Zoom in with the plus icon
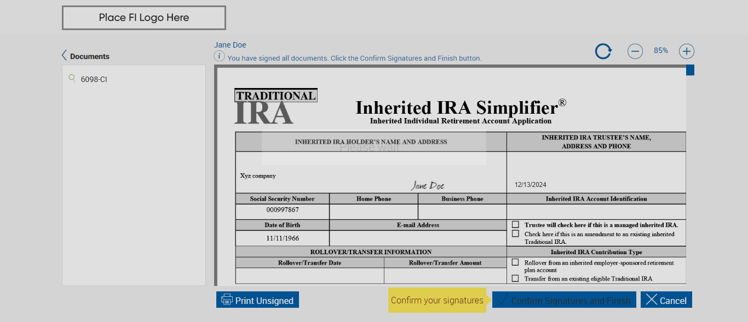 click(x=687, y=51)
